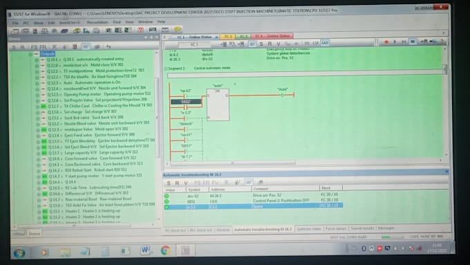Expand the Q 13.3 moldopen Valve entry
Screen dimensions: 470x265
click(38, 130)
